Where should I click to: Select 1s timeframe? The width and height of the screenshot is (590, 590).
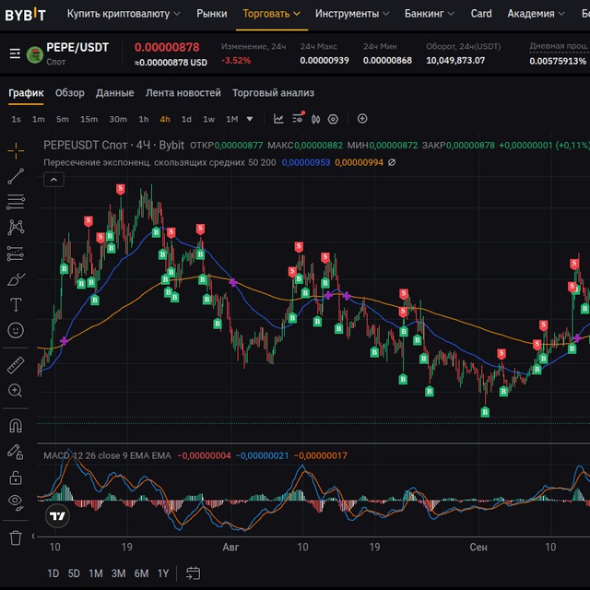click(16, 119)
